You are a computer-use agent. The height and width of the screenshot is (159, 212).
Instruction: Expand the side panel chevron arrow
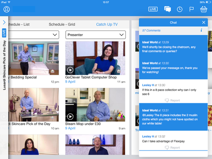tap(4, 23)
